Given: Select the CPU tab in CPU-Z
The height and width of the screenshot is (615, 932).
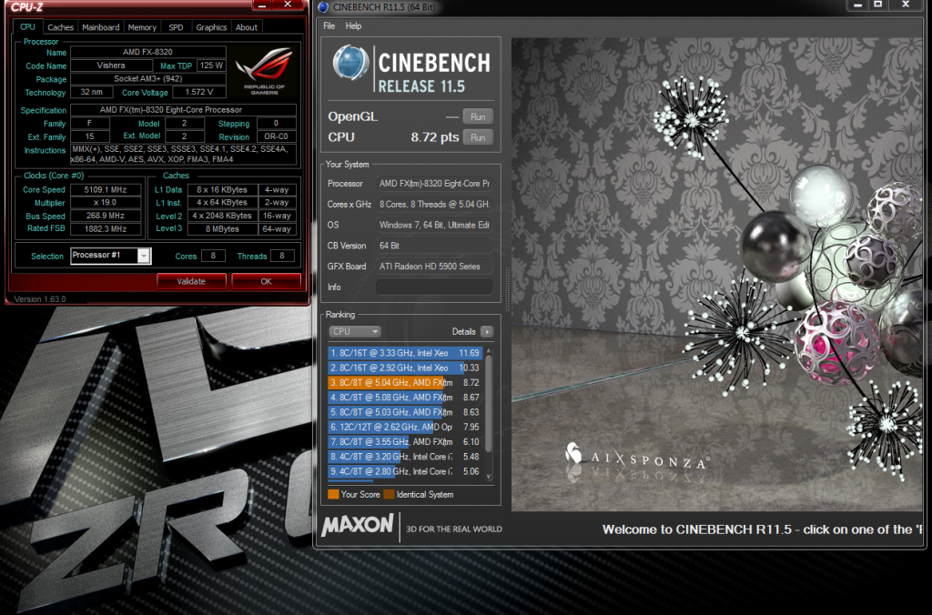Looking at the screenshot, I should click(27, 26).
